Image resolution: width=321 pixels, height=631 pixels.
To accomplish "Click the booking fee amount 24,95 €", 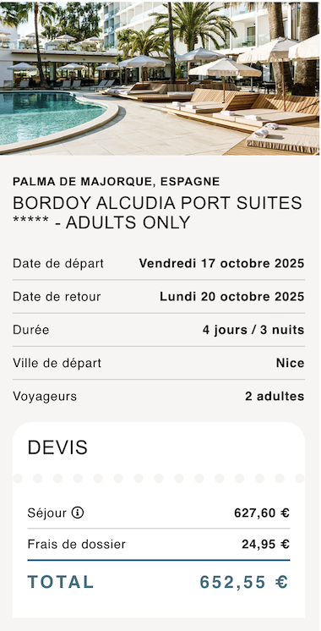I will coord(265,545).
